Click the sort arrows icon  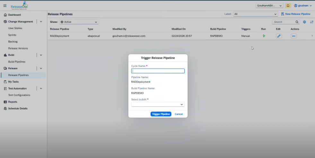pos(311,22)
